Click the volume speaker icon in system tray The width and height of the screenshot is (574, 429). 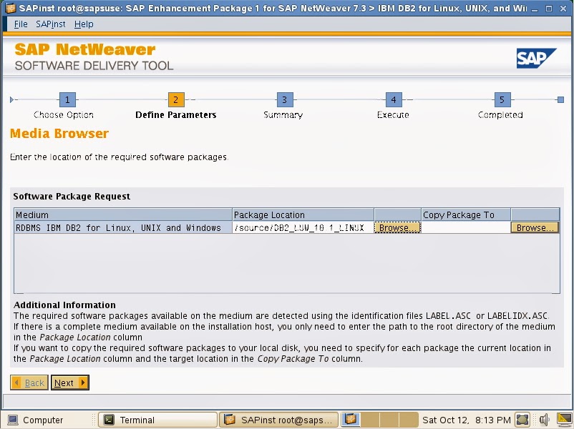click(544, 420)
